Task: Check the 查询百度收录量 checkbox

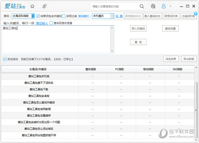Action: pos(51,23)
